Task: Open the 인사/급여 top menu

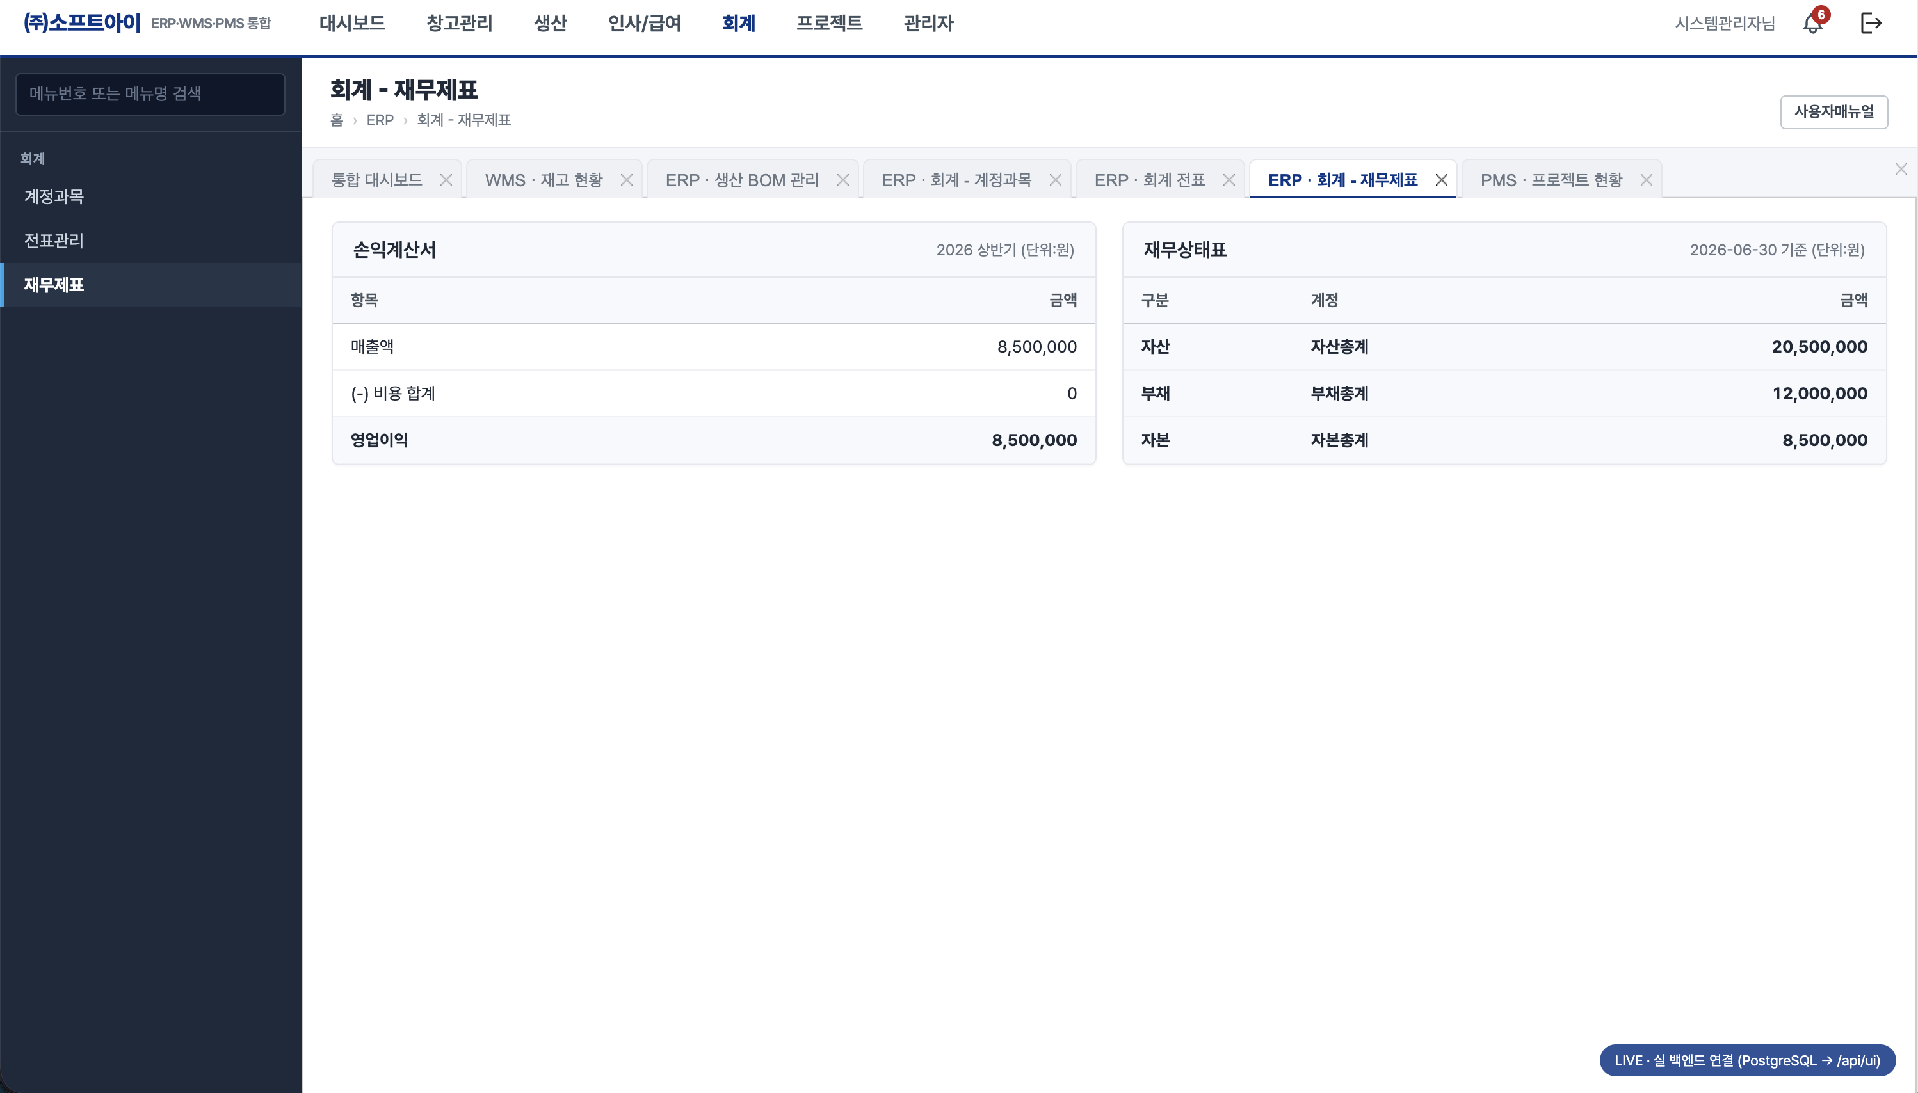Action: click(644, 23)
